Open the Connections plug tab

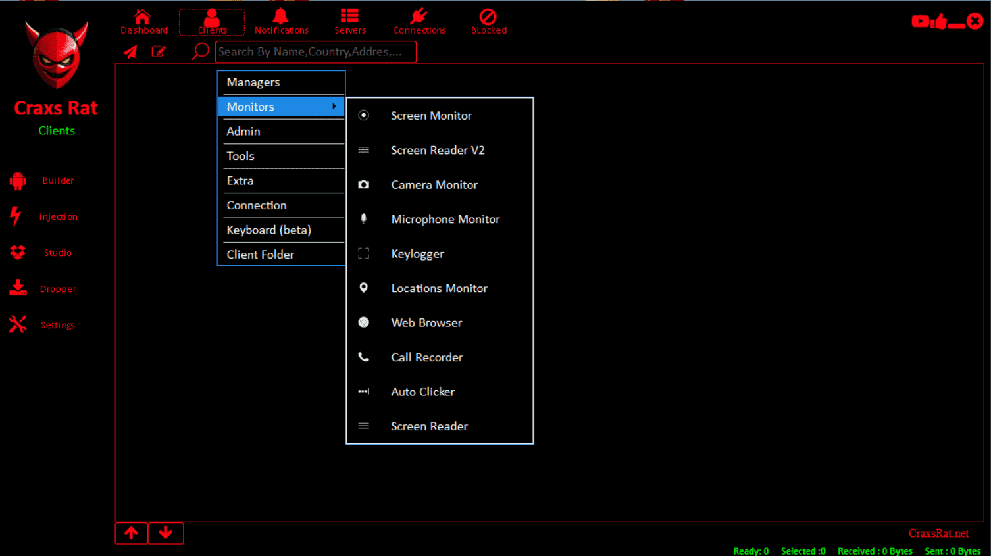tap(419, 22)
